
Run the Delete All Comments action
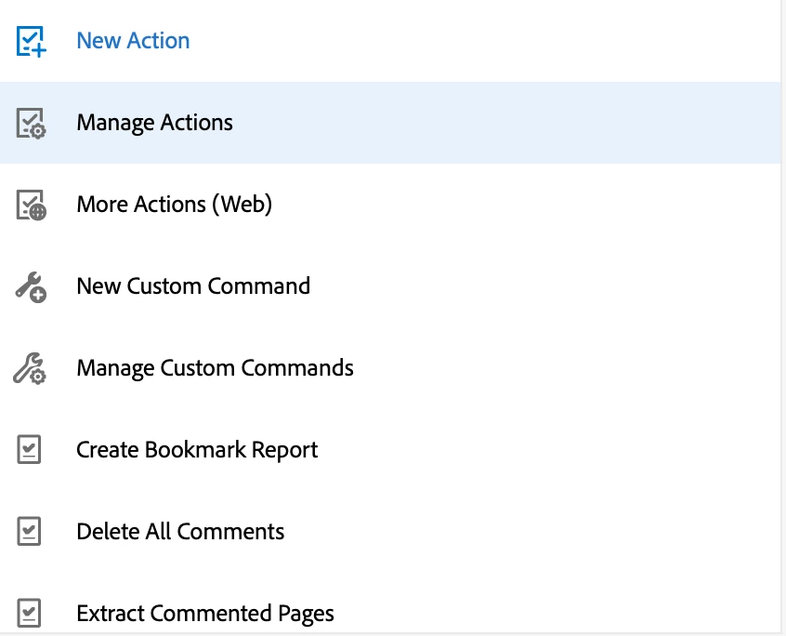click(x=180, y=532)
